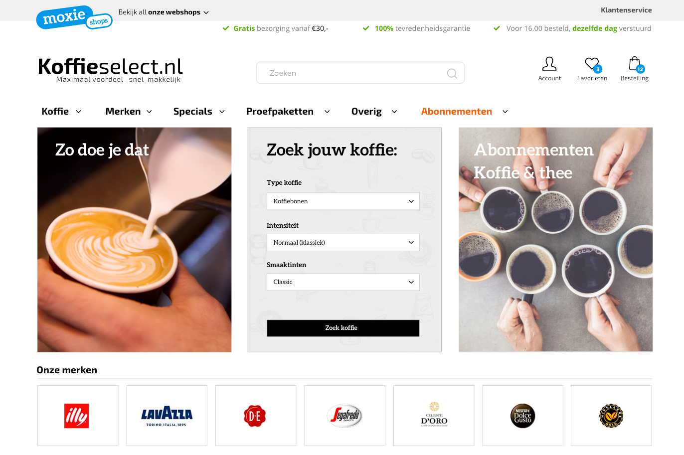Click the Zoek koffie button
The image size is (684, 455).
click(343, 328)
